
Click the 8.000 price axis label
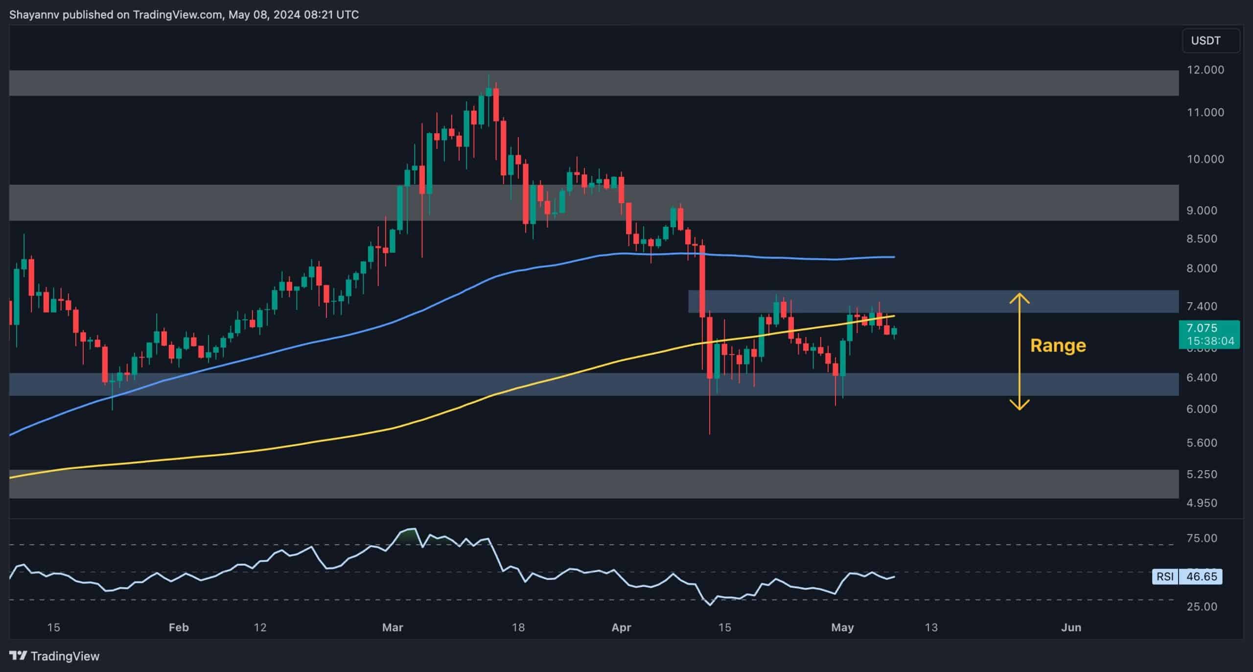(x=1201, y=268)
